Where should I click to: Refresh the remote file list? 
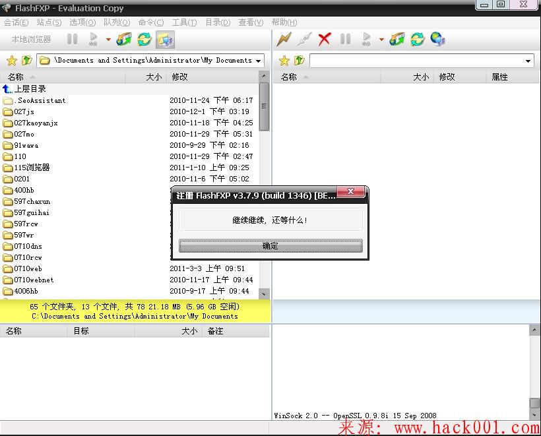tap(418, 39)
